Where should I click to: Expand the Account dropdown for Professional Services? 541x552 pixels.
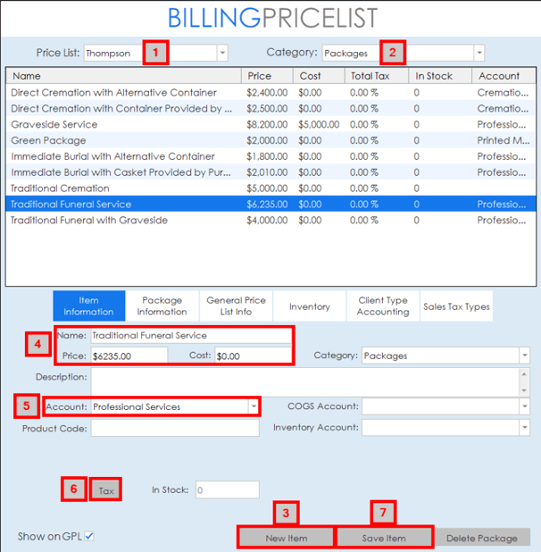(254, 406)
